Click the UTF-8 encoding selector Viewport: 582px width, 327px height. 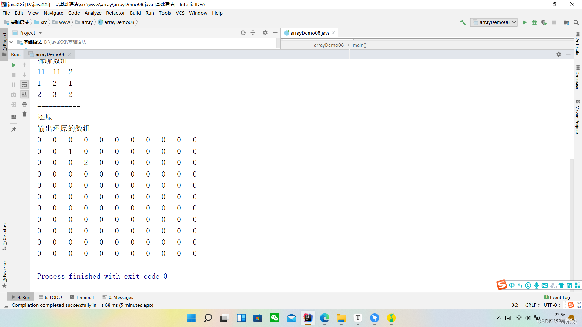[x=552, y=305]
